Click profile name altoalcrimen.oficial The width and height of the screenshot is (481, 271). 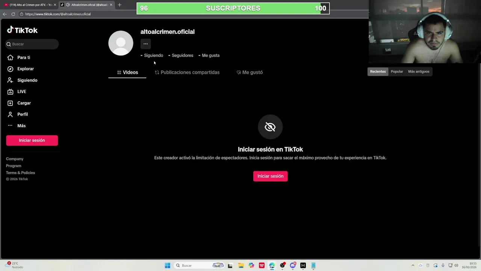coord(168,32)
